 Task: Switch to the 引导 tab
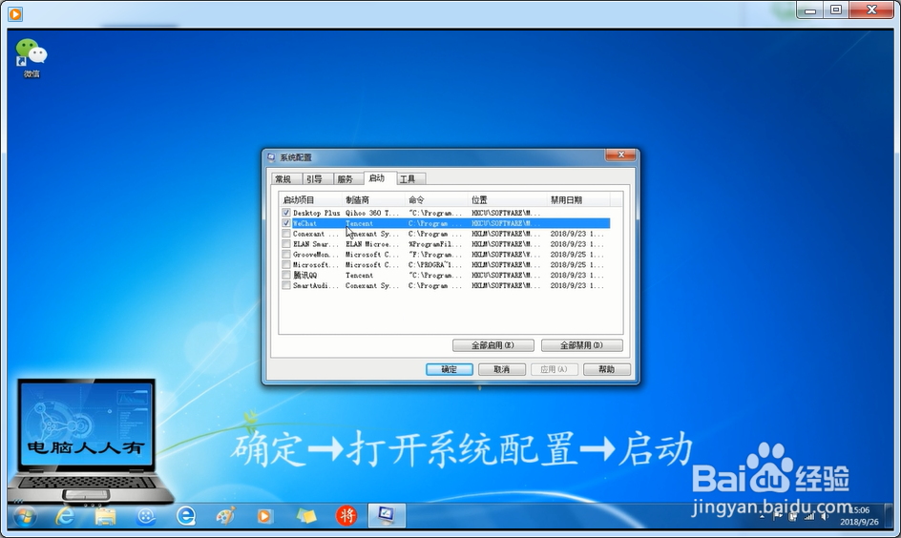(317, 179)
